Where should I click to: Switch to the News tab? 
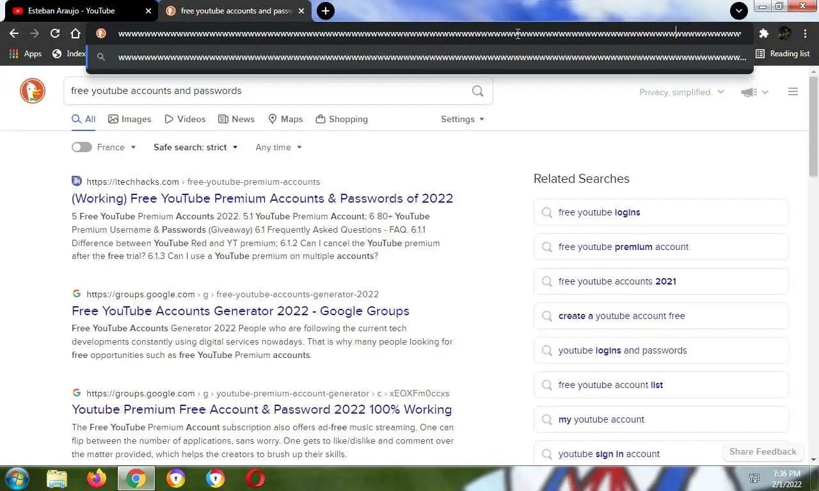click(x=236, y=119)
